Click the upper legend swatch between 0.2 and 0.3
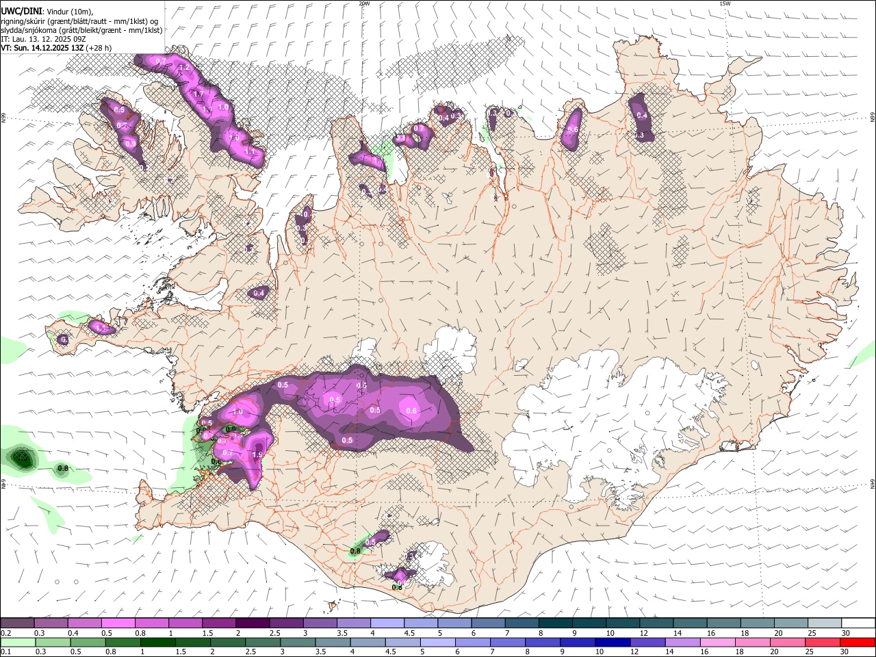 [x=17, y=623]
